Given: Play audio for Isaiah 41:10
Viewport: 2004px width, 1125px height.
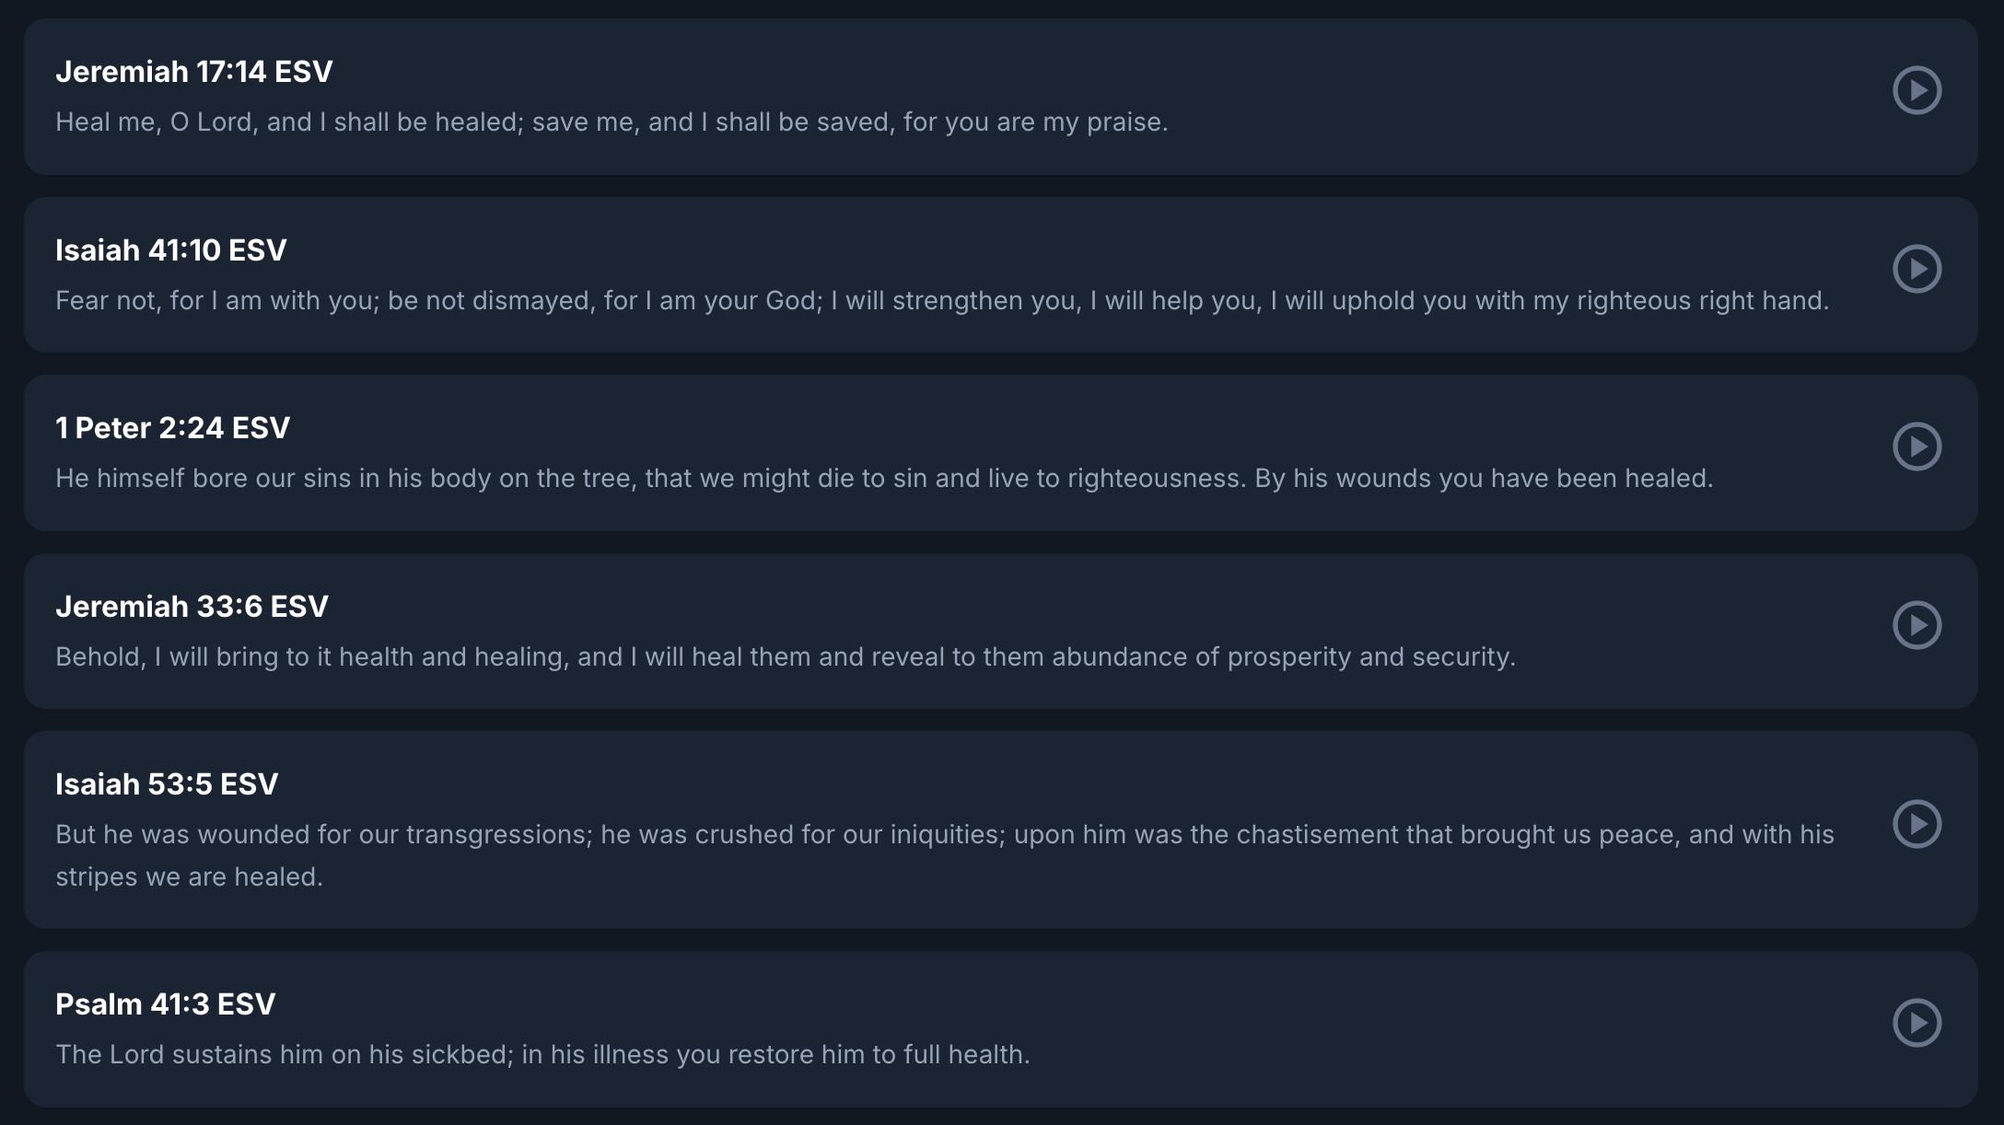Looking at the screenshot, I should pos(1917,269).
